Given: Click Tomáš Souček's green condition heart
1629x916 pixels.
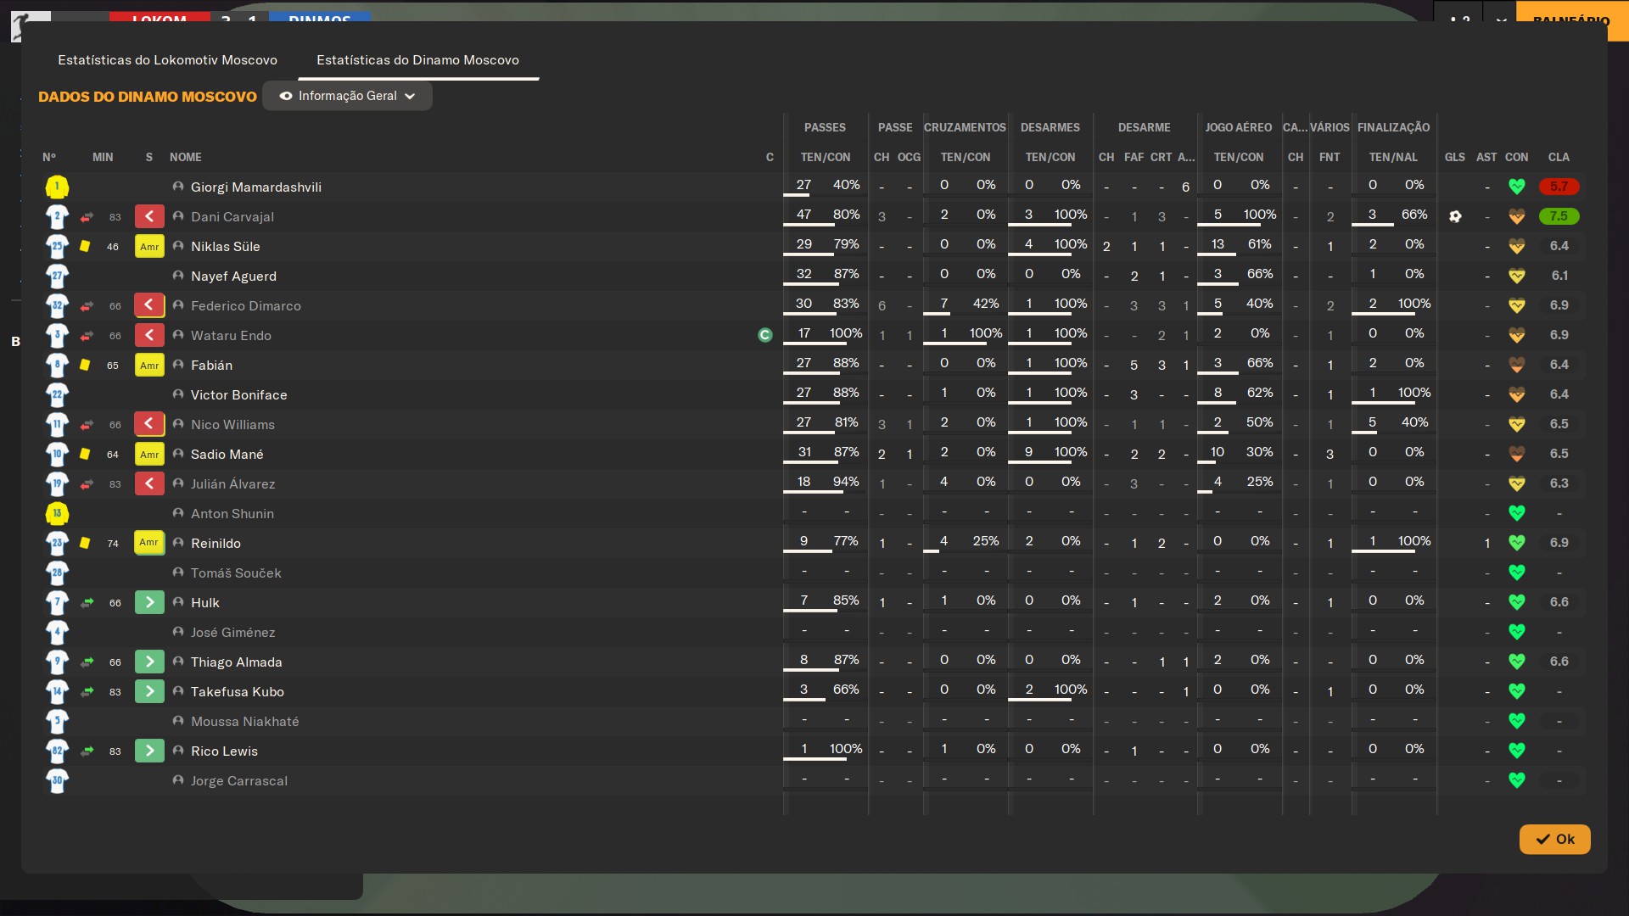Looking at the screenshot, I should tap(1517, 572).
